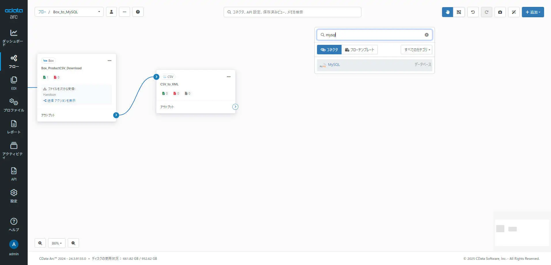Focus the global connector search field

pos(292,12)
